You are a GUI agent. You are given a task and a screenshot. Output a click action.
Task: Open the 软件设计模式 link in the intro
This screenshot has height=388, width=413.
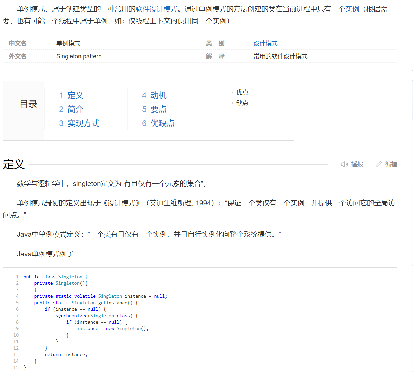[156, 9]
